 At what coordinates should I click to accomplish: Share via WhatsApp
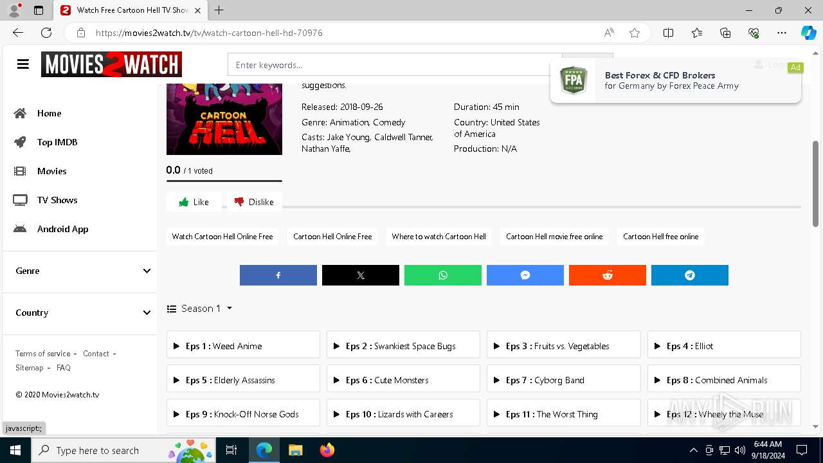(x=443, y=275)
